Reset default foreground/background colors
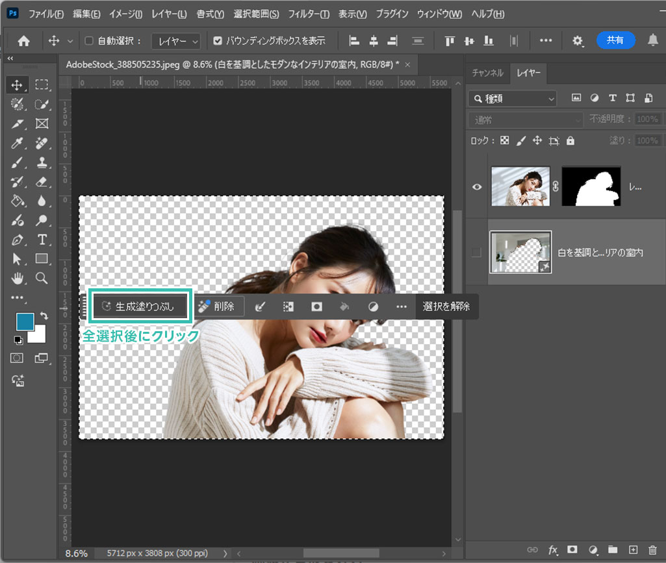This screenshot has height=563, width=666. [x=18, y=340]
